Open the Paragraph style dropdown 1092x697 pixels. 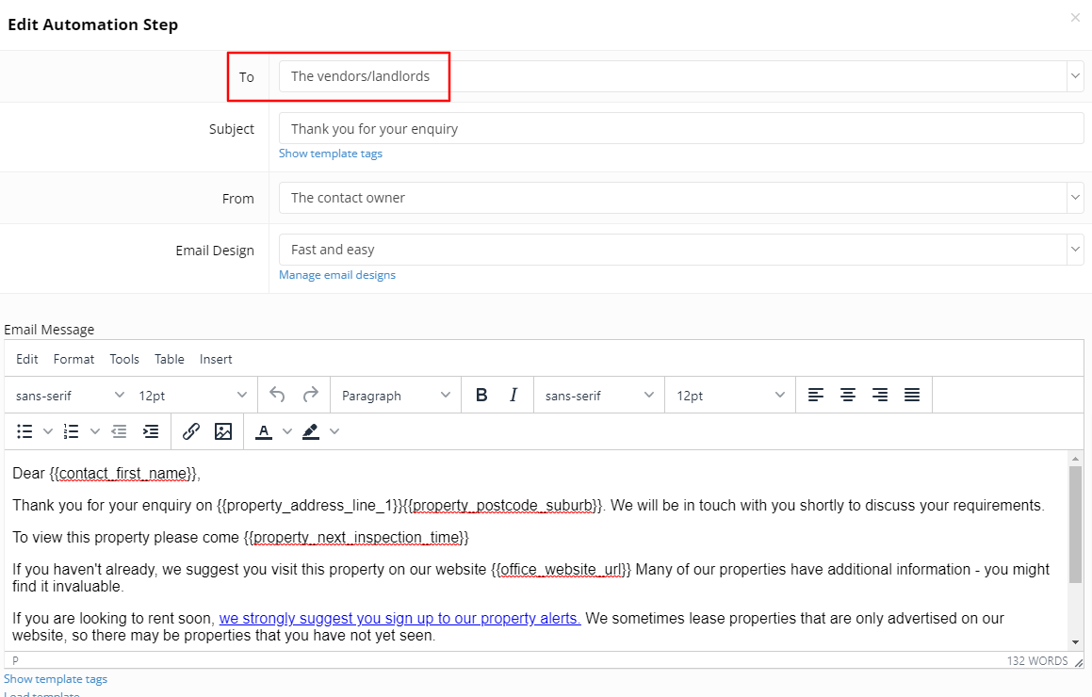click(x=396, y=396)
